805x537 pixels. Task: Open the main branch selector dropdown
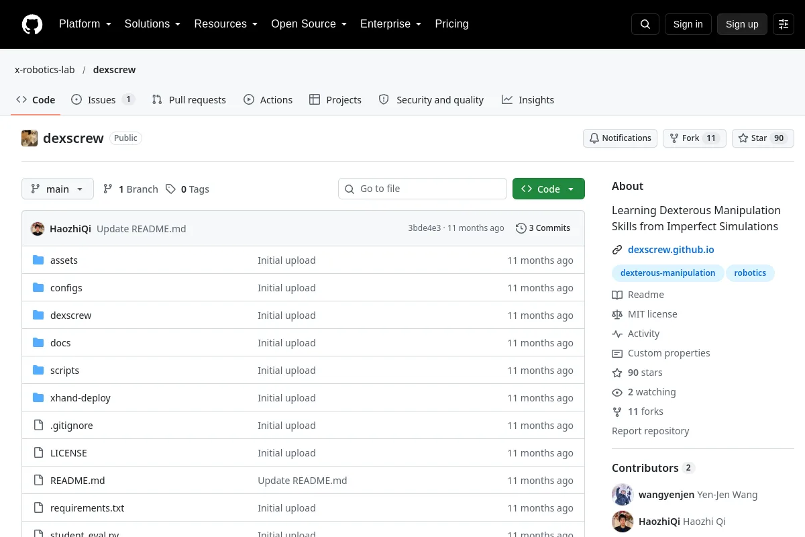pyautogui.click(x=58, y=189)
